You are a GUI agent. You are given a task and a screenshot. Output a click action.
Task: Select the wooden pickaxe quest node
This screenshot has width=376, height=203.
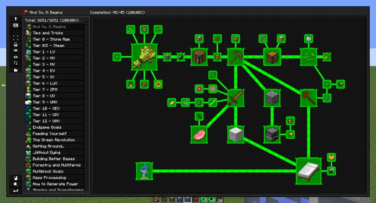pyautogui.click(x=236, y=57)
